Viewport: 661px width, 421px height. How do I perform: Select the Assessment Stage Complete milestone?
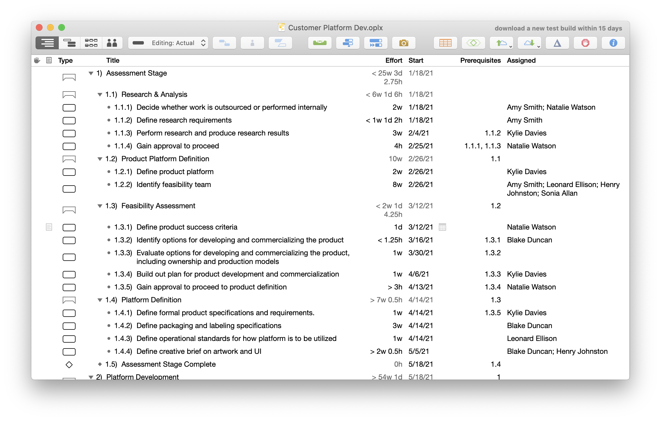pos(168,364)
